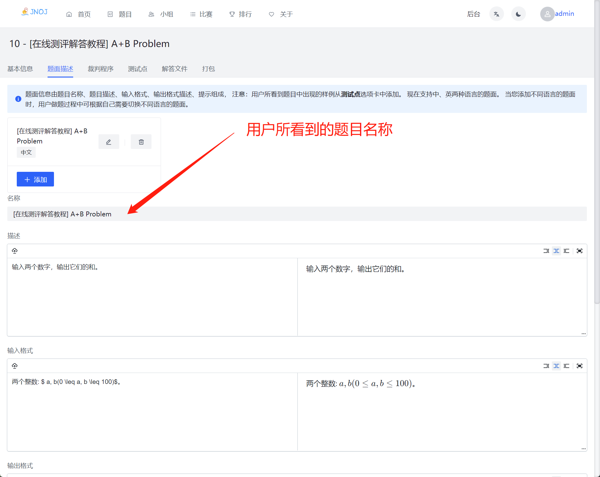Click the home icon beside 首页

click(69, 14)
